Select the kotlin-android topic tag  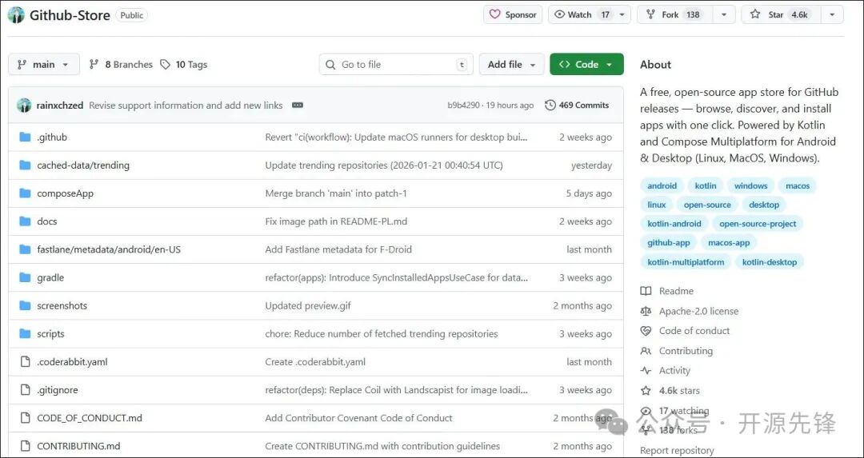[674, 224]
